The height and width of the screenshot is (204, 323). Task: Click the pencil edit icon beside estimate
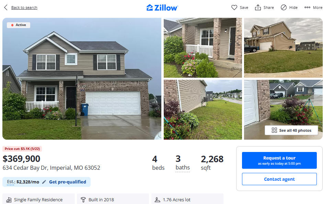tap(44, 182)
